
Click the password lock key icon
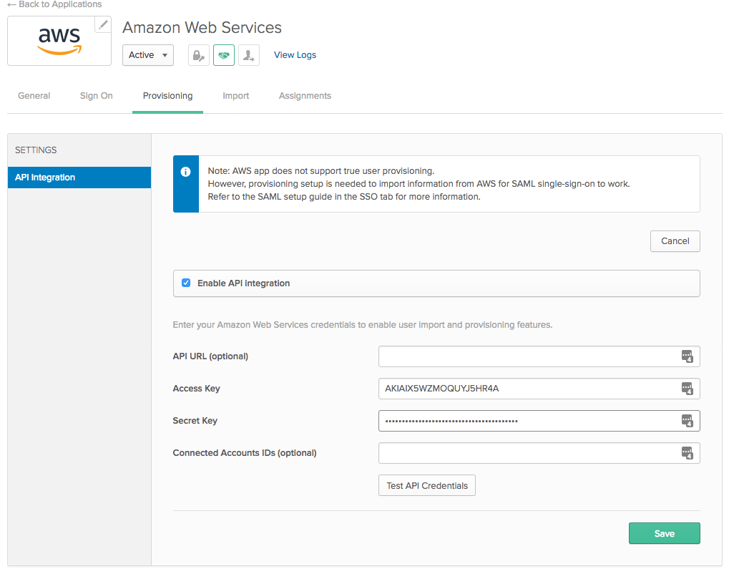[198, 55]
